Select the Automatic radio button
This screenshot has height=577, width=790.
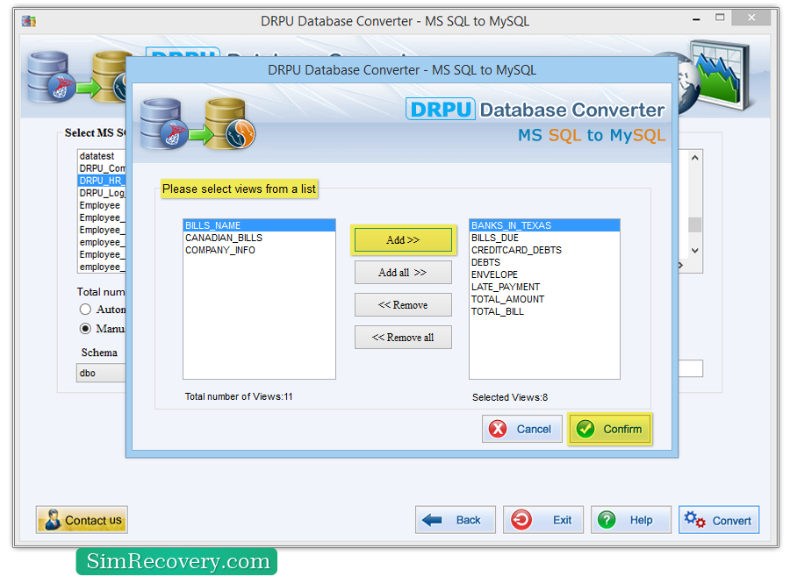click(85, 310)
